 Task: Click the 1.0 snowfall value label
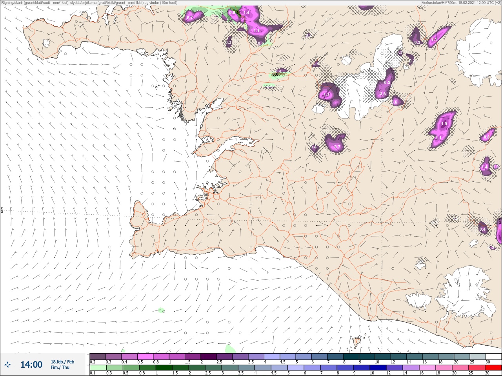click(496, 167)
